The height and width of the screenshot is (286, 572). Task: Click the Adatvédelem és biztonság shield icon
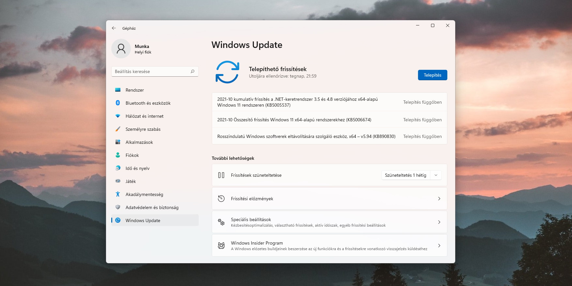(118, 207)
